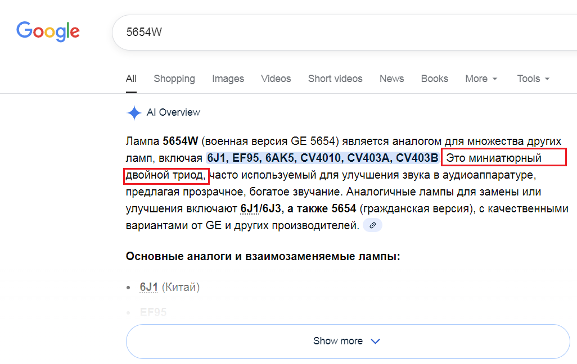
Task: Click the Google logo
Action: (48, 31)
